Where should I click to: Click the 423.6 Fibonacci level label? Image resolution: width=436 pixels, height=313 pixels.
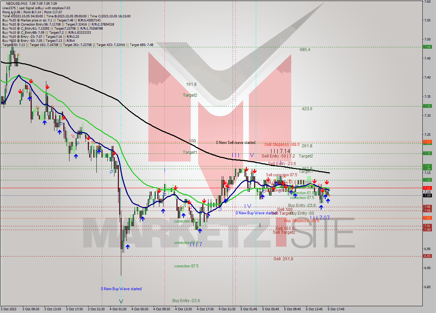click(307, 109)
